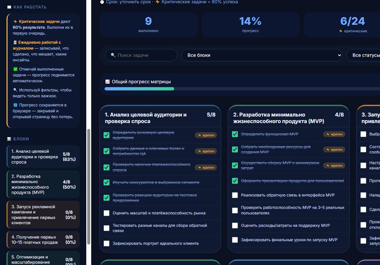Check Оценить расходы/затраты на поддержку MVP
This screenshot has height=265, width=380.
tap(235, 226)
